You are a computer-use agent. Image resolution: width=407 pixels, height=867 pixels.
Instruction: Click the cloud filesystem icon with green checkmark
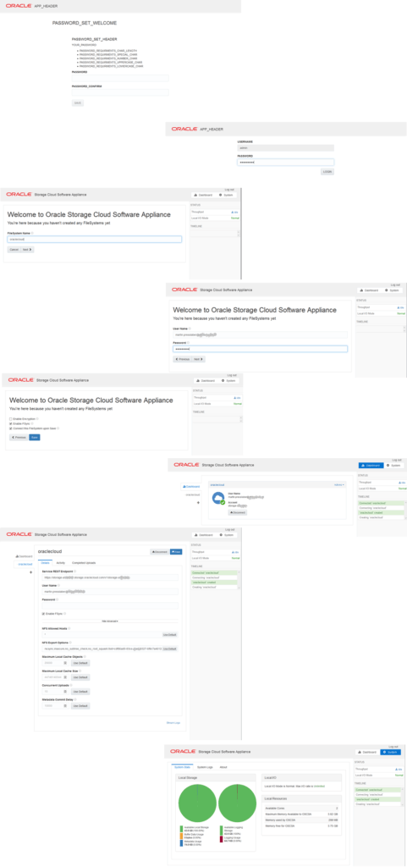[218, 500]
